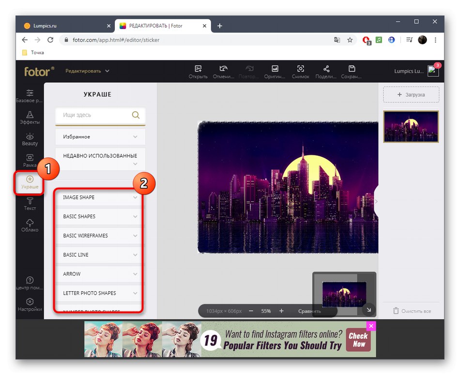
Task: Click Check Now in the ad
Action: [x=358, y=340]
